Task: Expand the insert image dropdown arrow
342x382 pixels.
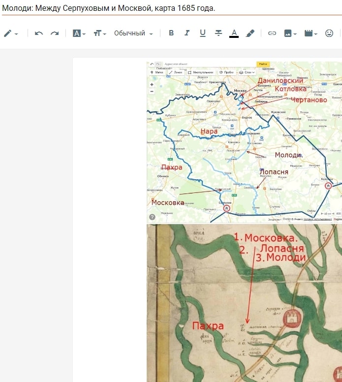Action: pyautogui.click(x=295, y=34)
